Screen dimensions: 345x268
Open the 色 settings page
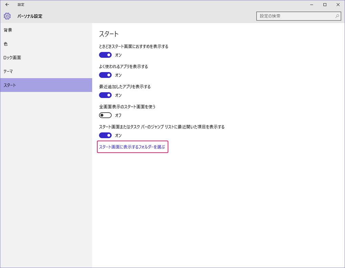click(46, 44)
